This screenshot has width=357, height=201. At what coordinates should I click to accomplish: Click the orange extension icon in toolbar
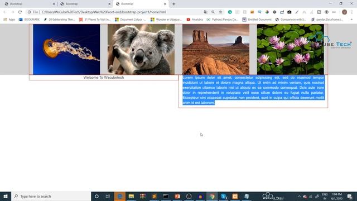[252, 12]
